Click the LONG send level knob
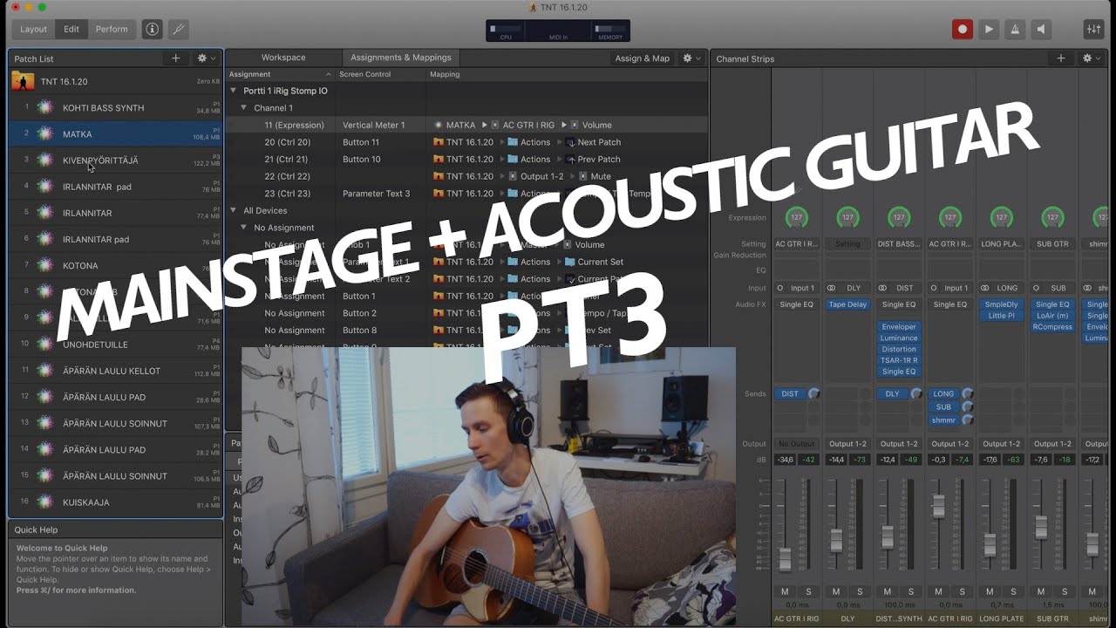 pos(967,394)
